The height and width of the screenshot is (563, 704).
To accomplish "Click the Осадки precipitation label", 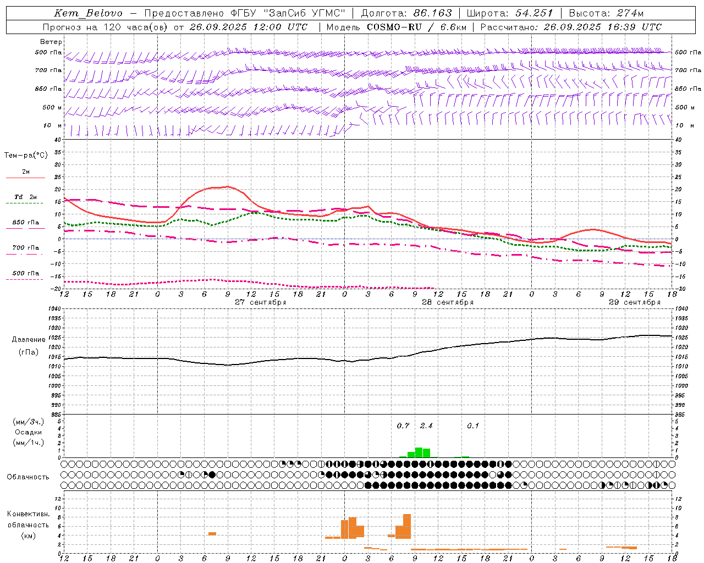I will [29, 432].
